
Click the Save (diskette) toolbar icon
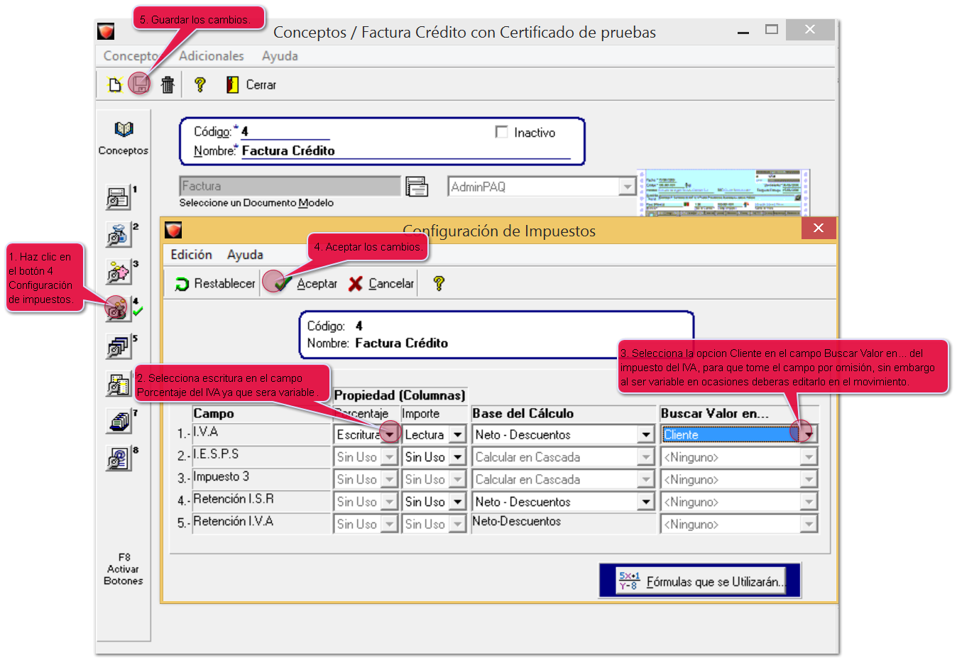(x=140, y=84)
